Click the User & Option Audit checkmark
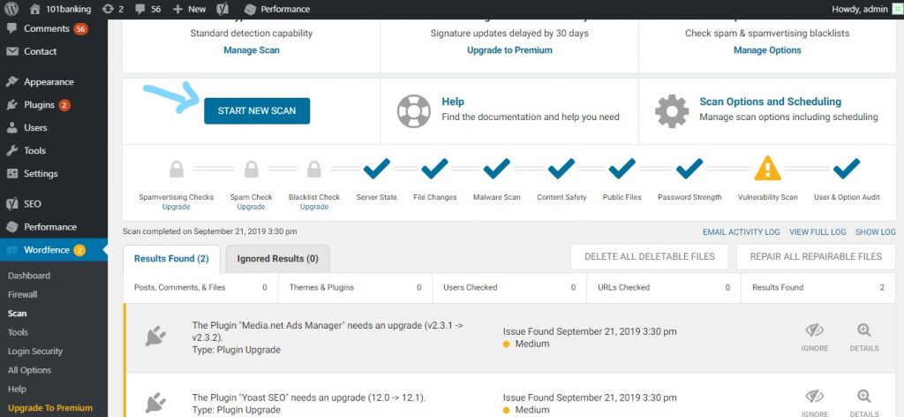 (847, 169)
